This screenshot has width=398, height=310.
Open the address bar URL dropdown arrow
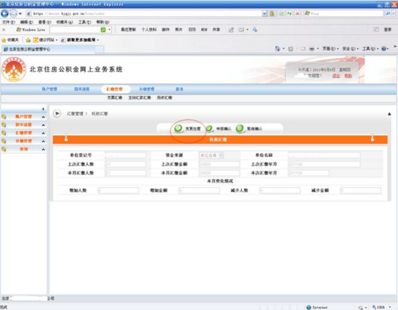[264, 14]
